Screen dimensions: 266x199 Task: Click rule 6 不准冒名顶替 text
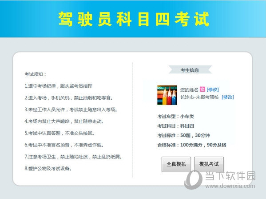pos(64,145)
